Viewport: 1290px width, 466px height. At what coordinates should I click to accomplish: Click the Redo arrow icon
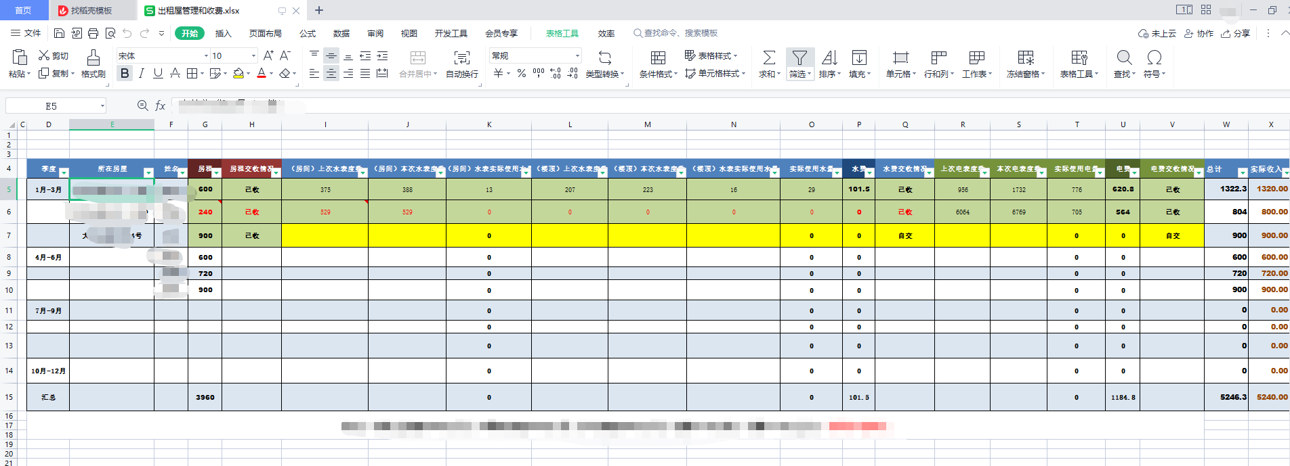pos(144,33)
